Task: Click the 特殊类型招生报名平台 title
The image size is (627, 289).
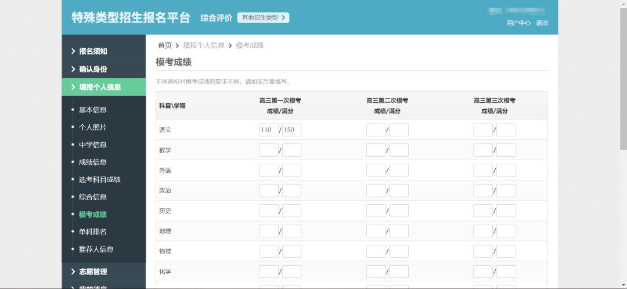Action: (x=131, y=17)
